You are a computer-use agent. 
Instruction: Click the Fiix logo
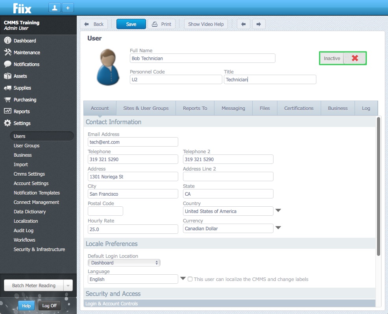22,8
